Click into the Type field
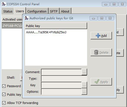Screen dimensions: 127x107 (64, 78)
